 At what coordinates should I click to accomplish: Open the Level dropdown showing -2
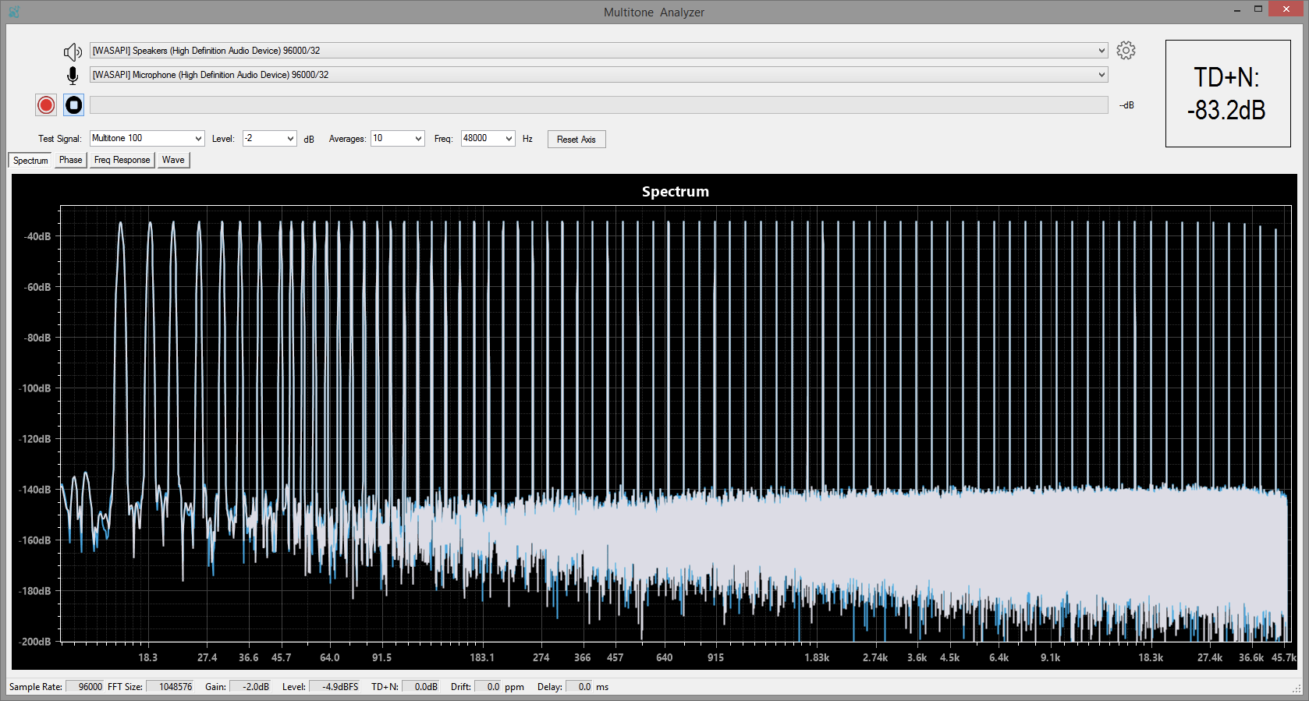(x=269, y=139)
